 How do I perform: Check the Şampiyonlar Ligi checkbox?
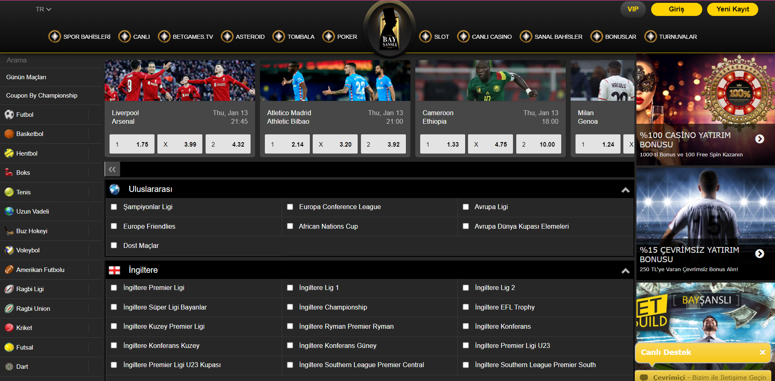point(114,207)
